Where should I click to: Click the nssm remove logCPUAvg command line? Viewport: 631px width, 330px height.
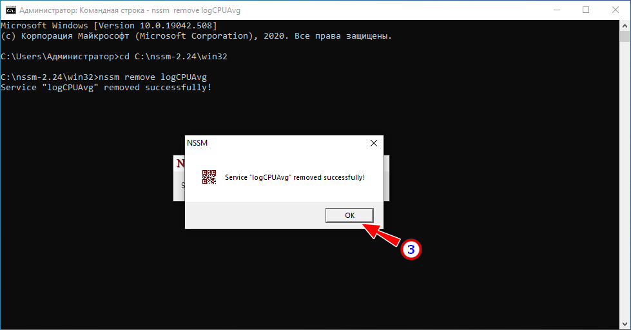pos(104,77)
